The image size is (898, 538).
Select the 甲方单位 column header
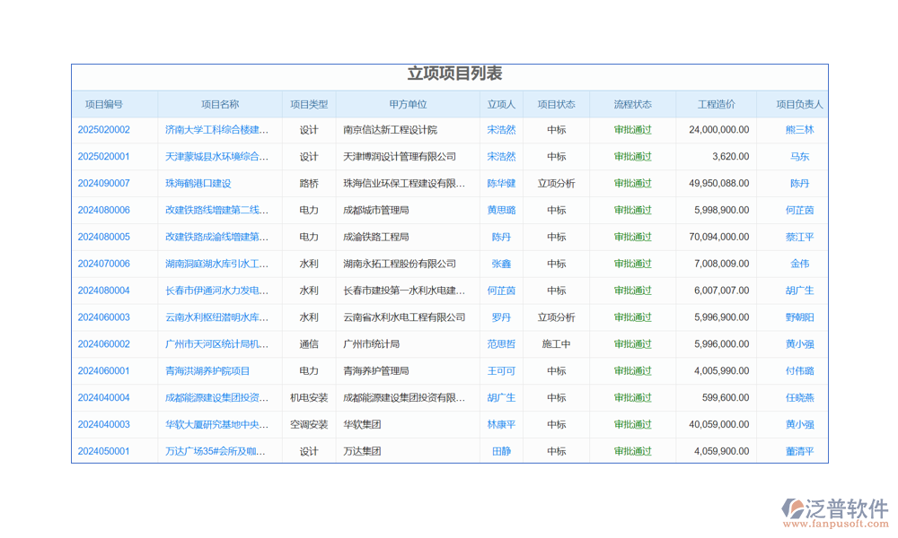408,105
